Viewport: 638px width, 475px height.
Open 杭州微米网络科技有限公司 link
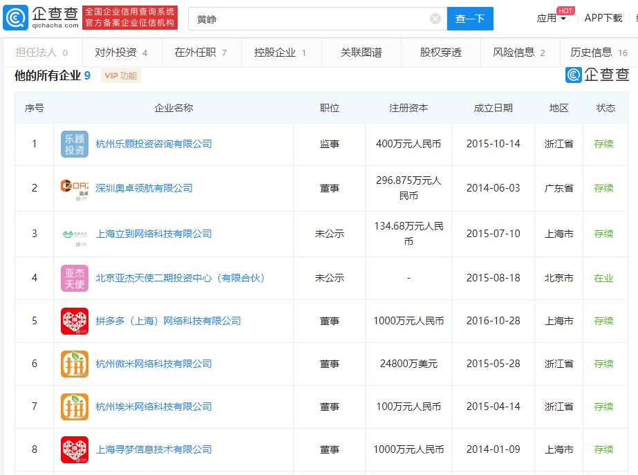(154, 364)
